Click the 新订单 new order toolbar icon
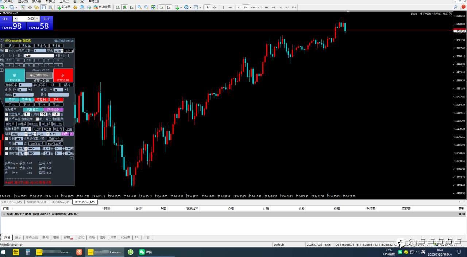The image size is (467, 257). (63, 7)
